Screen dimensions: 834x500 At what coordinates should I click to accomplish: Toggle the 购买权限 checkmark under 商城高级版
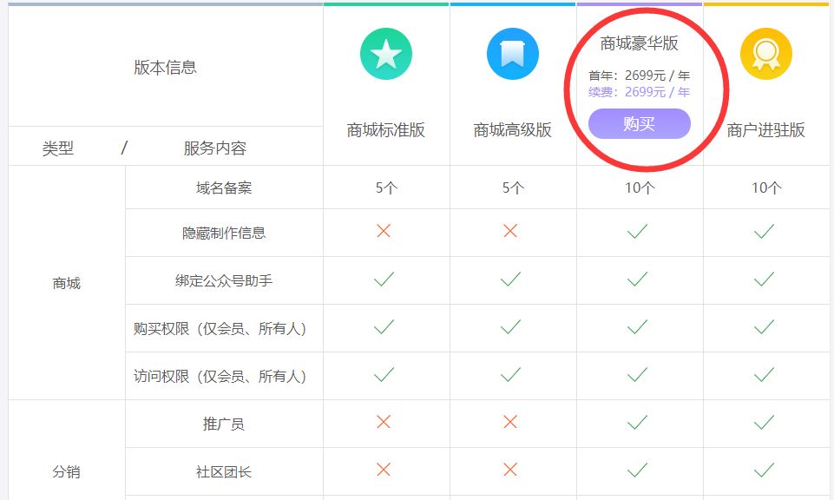pos(512,328)
